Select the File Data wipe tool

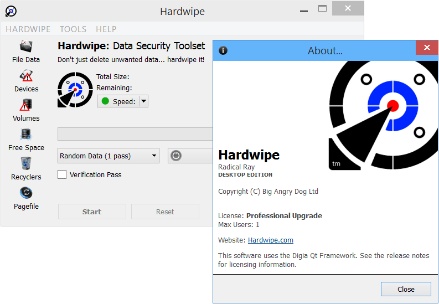coord(26,52)
